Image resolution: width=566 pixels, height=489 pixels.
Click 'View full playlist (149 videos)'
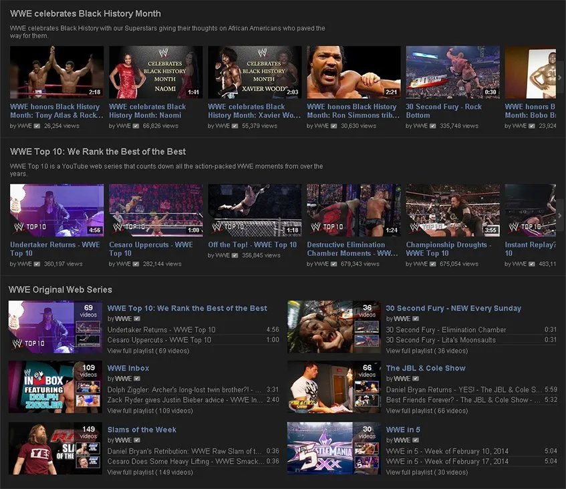(150, 472)
